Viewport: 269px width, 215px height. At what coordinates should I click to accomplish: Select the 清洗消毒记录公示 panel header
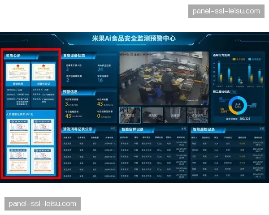click(x=78, y=129)
